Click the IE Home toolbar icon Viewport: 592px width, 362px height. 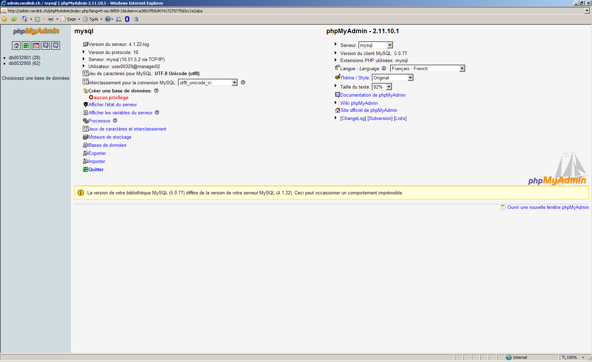pyautogui.click(x=25, y=19)
